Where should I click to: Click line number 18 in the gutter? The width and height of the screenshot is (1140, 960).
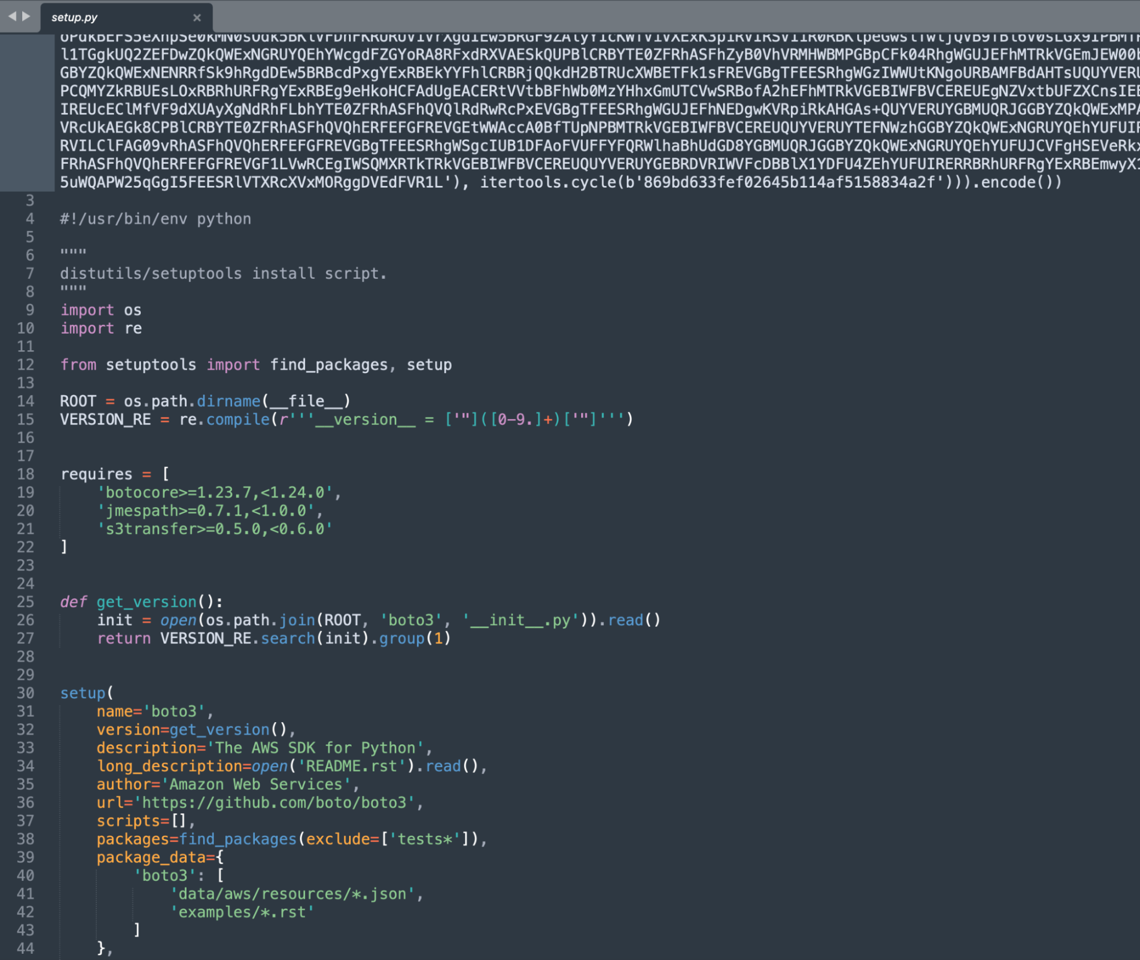coord(26,474)
